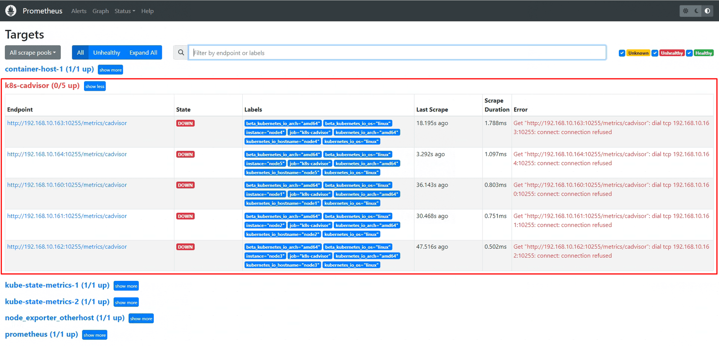Click job="k8s-cadvisor" label in node5 row
The height and width of the screenshot is (346, 719).
[x=310, y=163]
